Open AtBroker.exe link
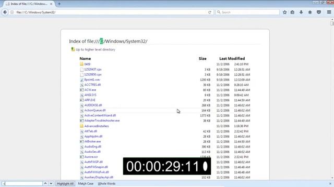The image size is (334, 187). click(x=93, y=141)
